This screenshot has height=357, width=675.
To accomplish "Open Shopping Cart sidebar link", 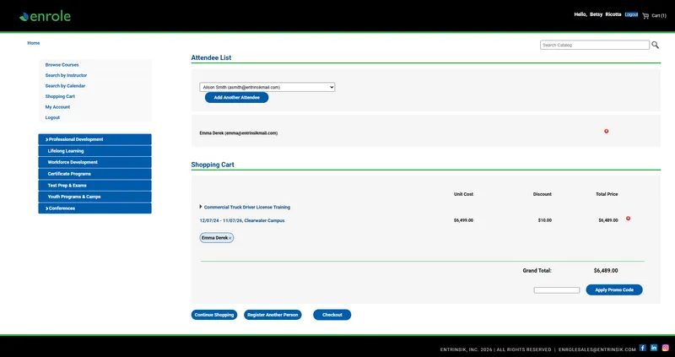I will click(x=60, y=96).
